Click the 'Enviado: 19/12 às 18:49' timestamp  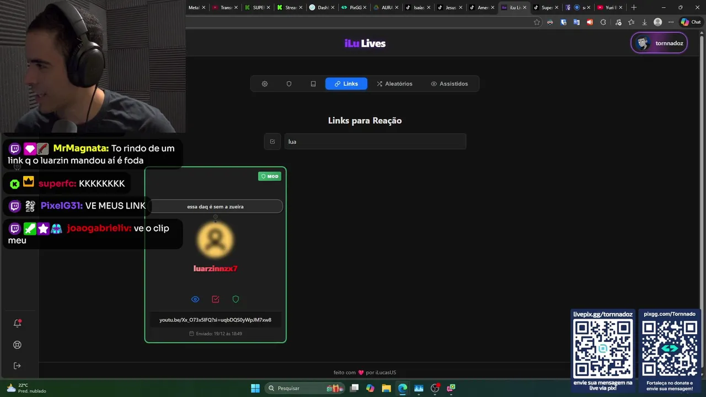coord(216,334)
